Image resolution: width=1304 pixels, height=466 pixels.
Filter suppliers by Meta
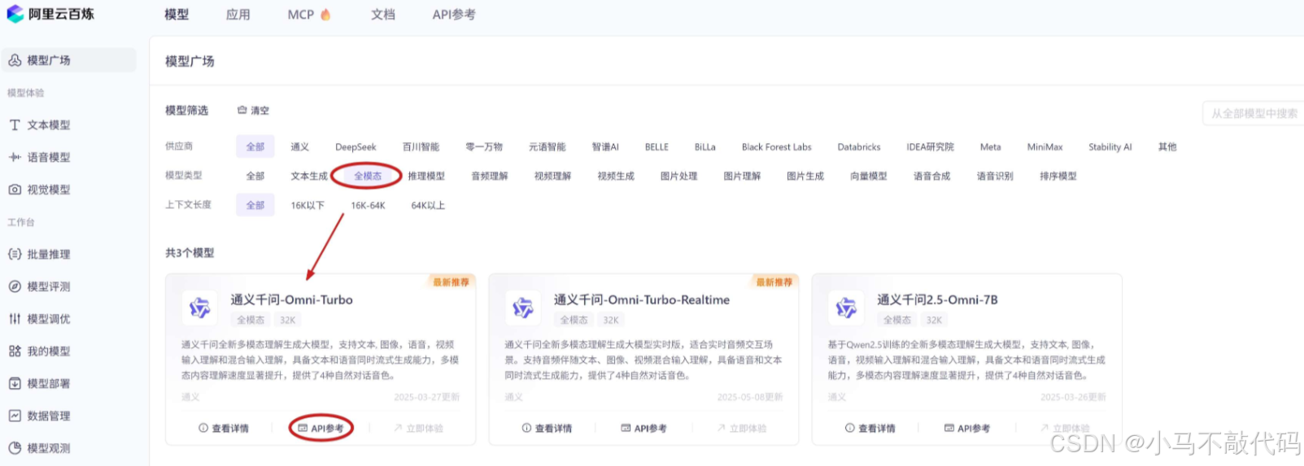coord(990,147)
